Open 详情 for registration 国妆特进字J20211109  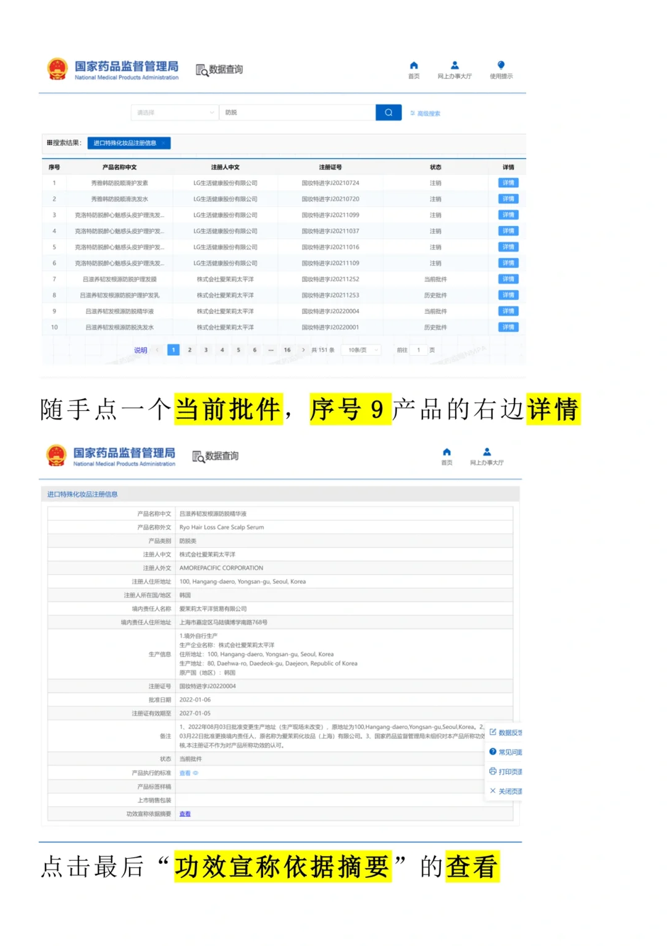point(508,263)
